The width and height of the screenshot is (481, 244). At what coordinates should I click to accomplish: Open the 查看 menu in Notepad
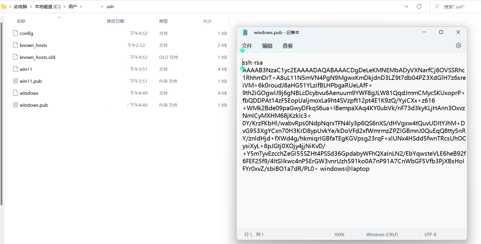(287, 46)
